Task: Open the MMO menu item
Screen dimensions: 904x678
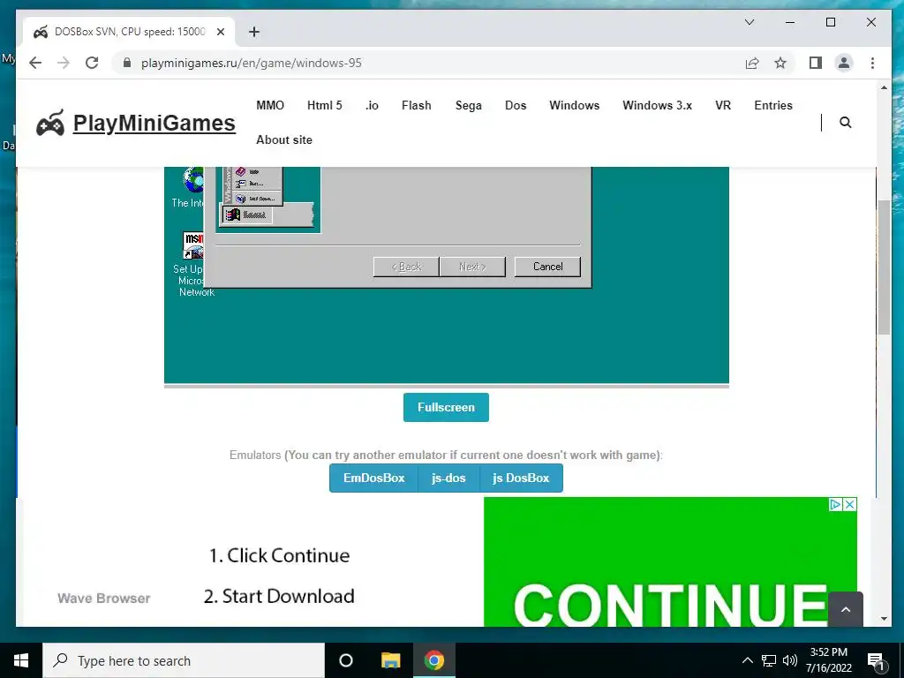Action: (x=270, y=106)
